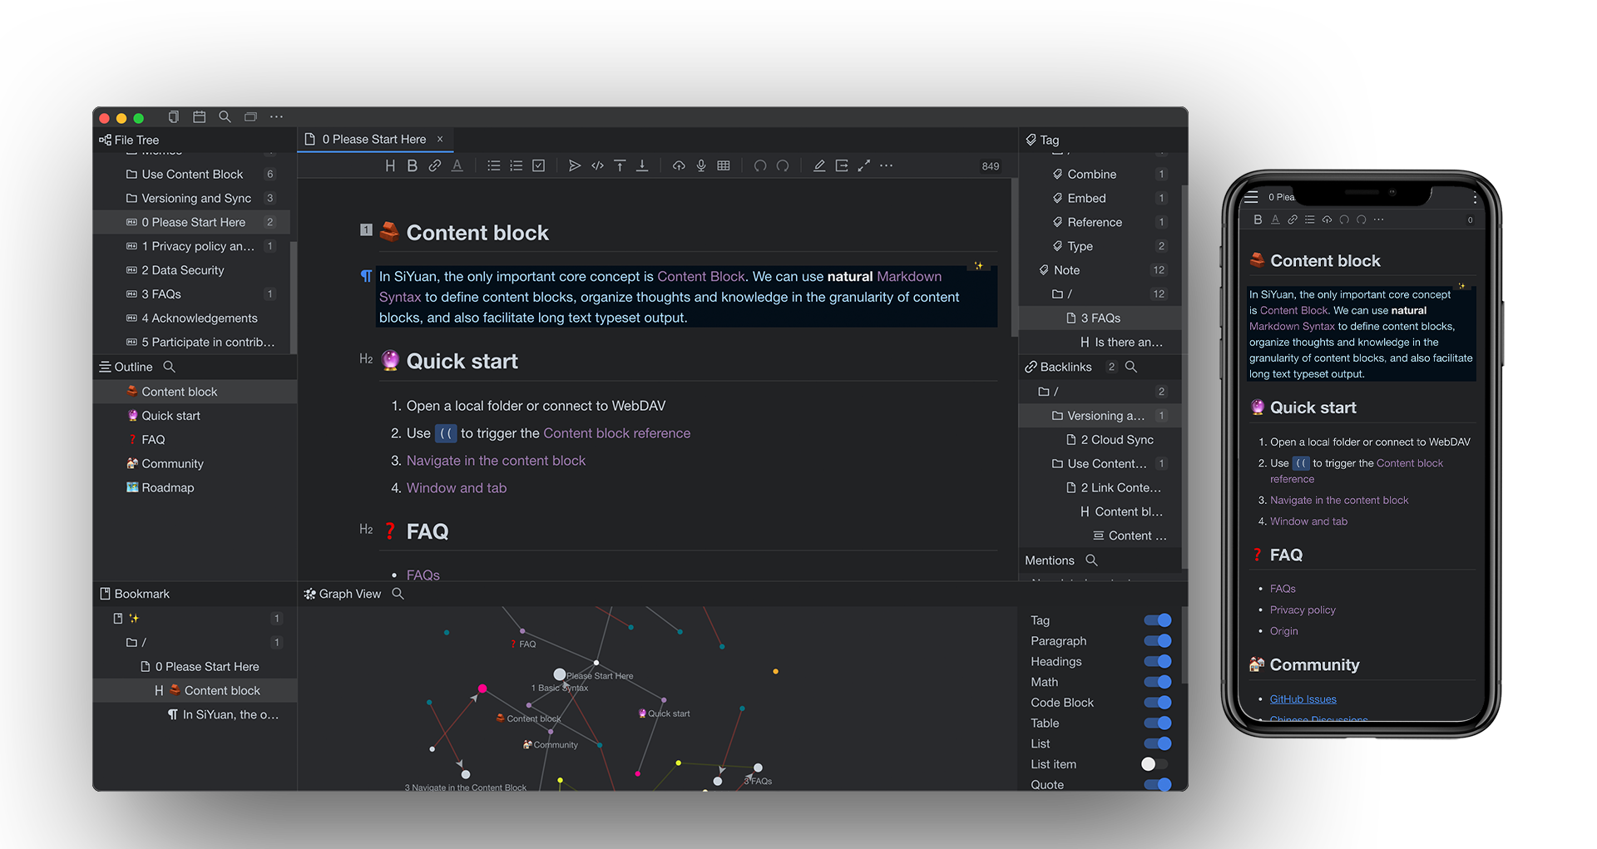This screenshot has height=849, width=1597.
Task: Open Versioning and Sync folder in File Tree
Action: pos(192,198)
